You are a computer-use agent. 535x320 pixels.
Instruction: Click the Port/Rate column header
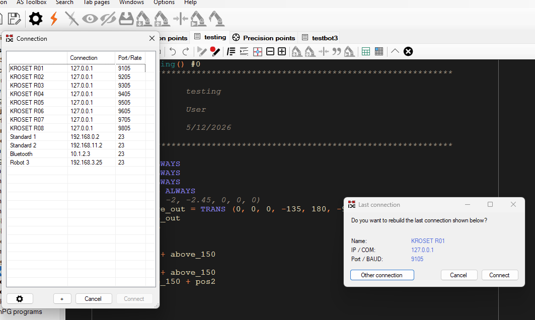[x=130, y=58]
